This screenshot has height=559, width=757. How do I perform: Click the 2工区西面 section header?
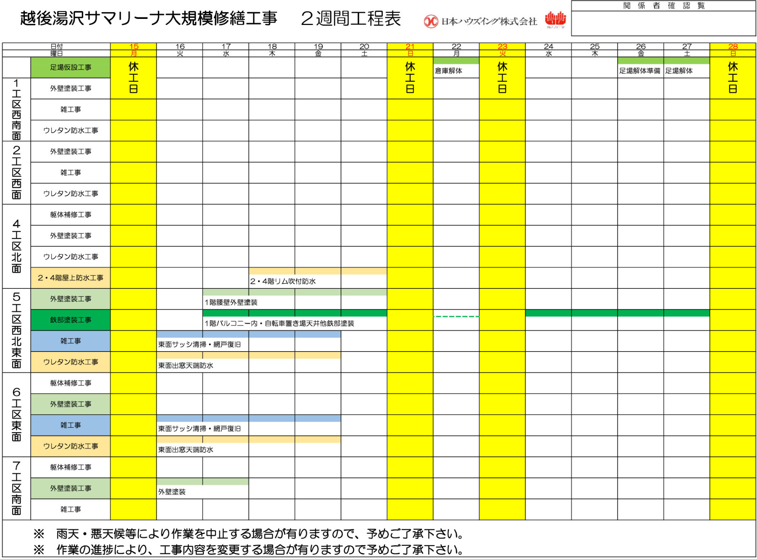pos(16,173)
